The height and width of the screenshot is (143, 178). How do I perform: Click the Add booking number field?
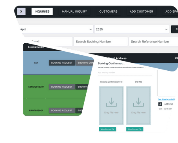click(x=125, y=73)
